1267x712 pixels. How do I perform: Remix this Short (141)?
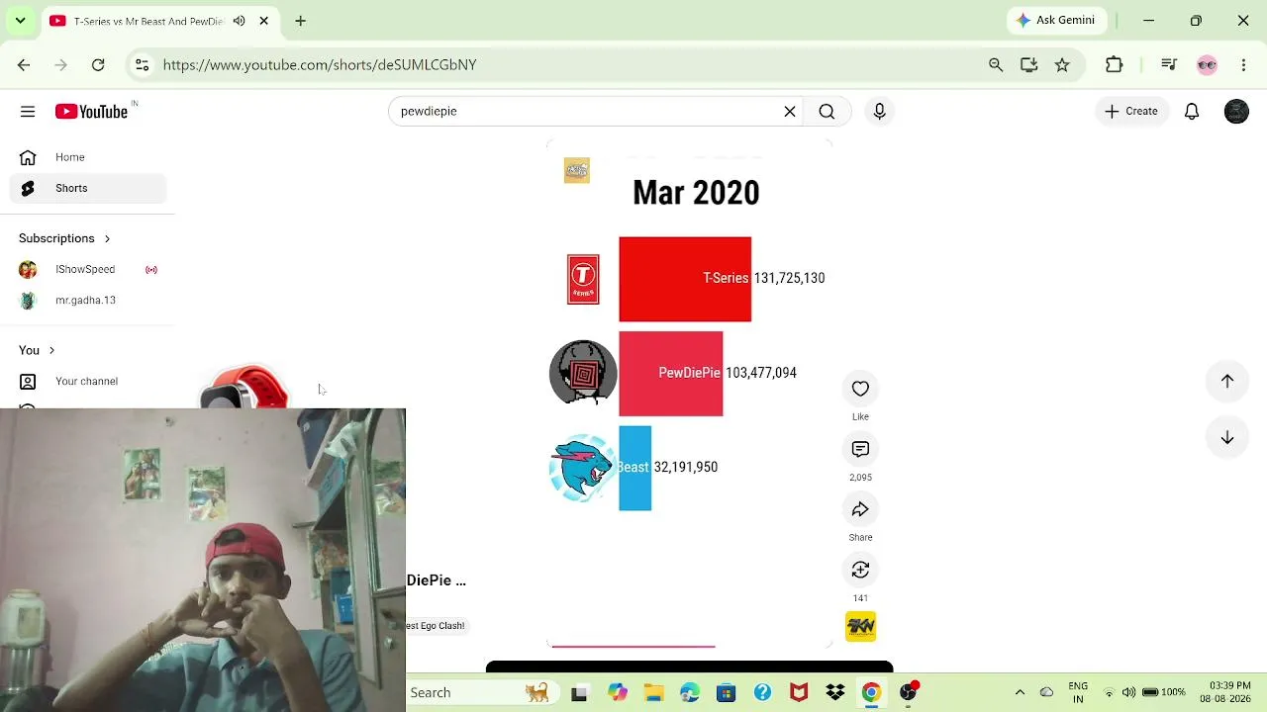pos(860,570)
